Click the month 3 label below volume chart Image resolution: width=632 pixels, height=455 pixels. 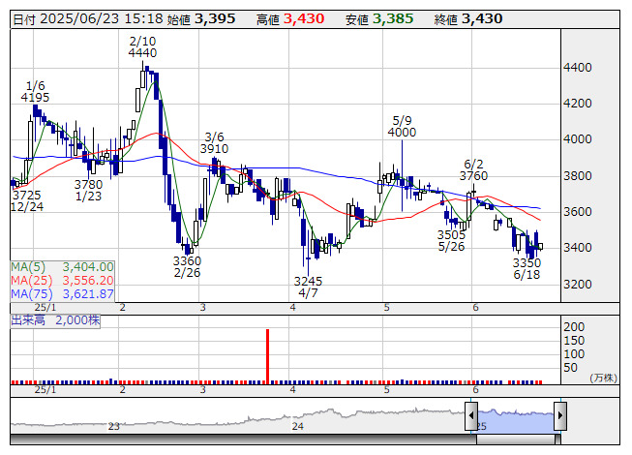coord(202,390)
